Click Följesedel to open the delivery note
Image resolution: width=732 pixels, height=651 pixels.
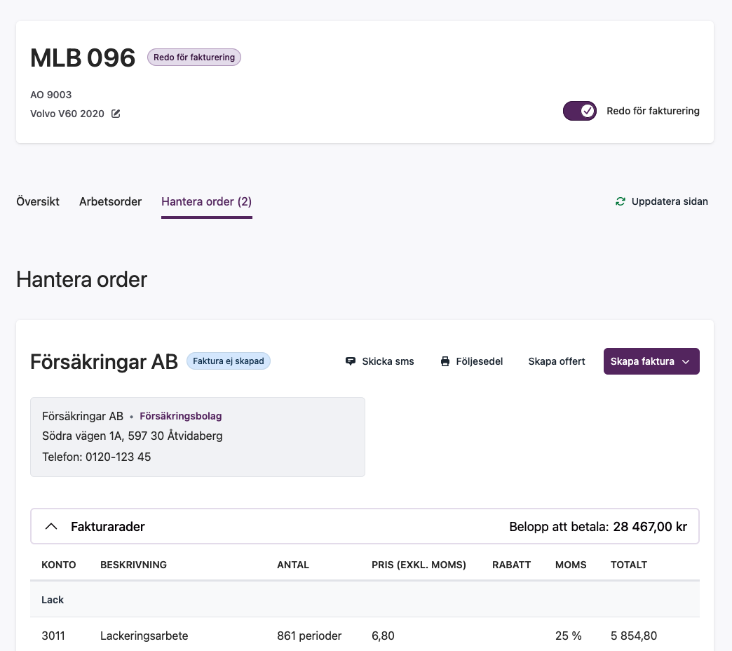[480, 361]
